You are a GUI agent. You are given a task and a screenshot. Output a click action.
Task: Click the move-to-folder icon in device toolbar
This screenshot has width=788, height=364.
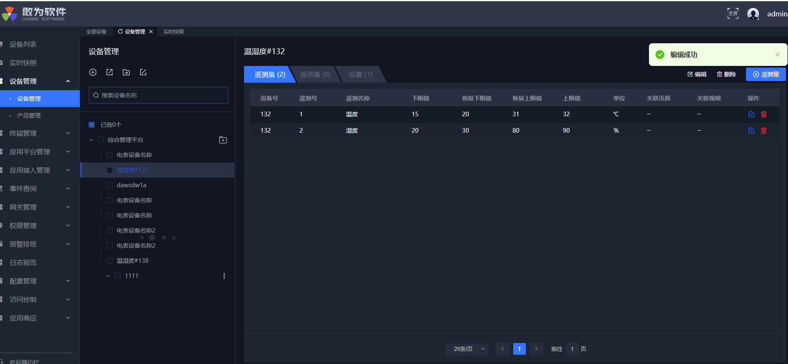(x=126, y=72)
